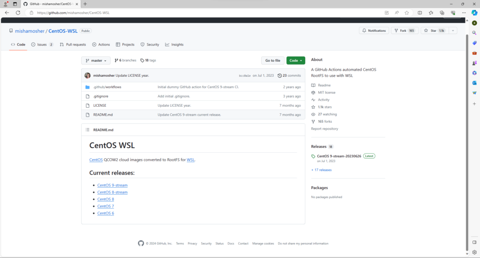
Task: Switch to the Code tab
Action: [x=18, y=44]
